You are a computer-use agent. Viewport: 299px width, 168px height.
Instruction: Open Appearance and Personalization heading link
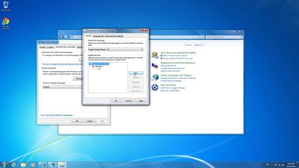[x=178, y=63]
